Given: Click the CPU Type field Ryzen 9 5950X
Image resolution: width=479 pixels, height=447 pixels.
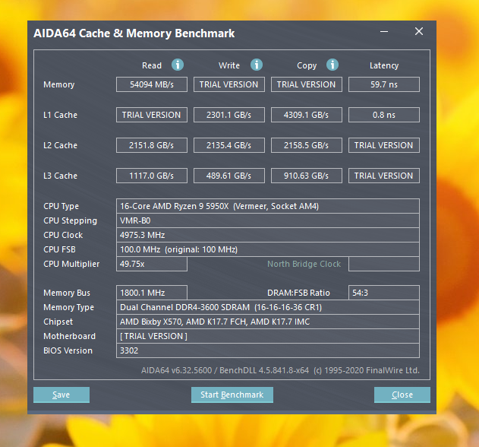Looking at the screenshot, I should pos(268,206).
